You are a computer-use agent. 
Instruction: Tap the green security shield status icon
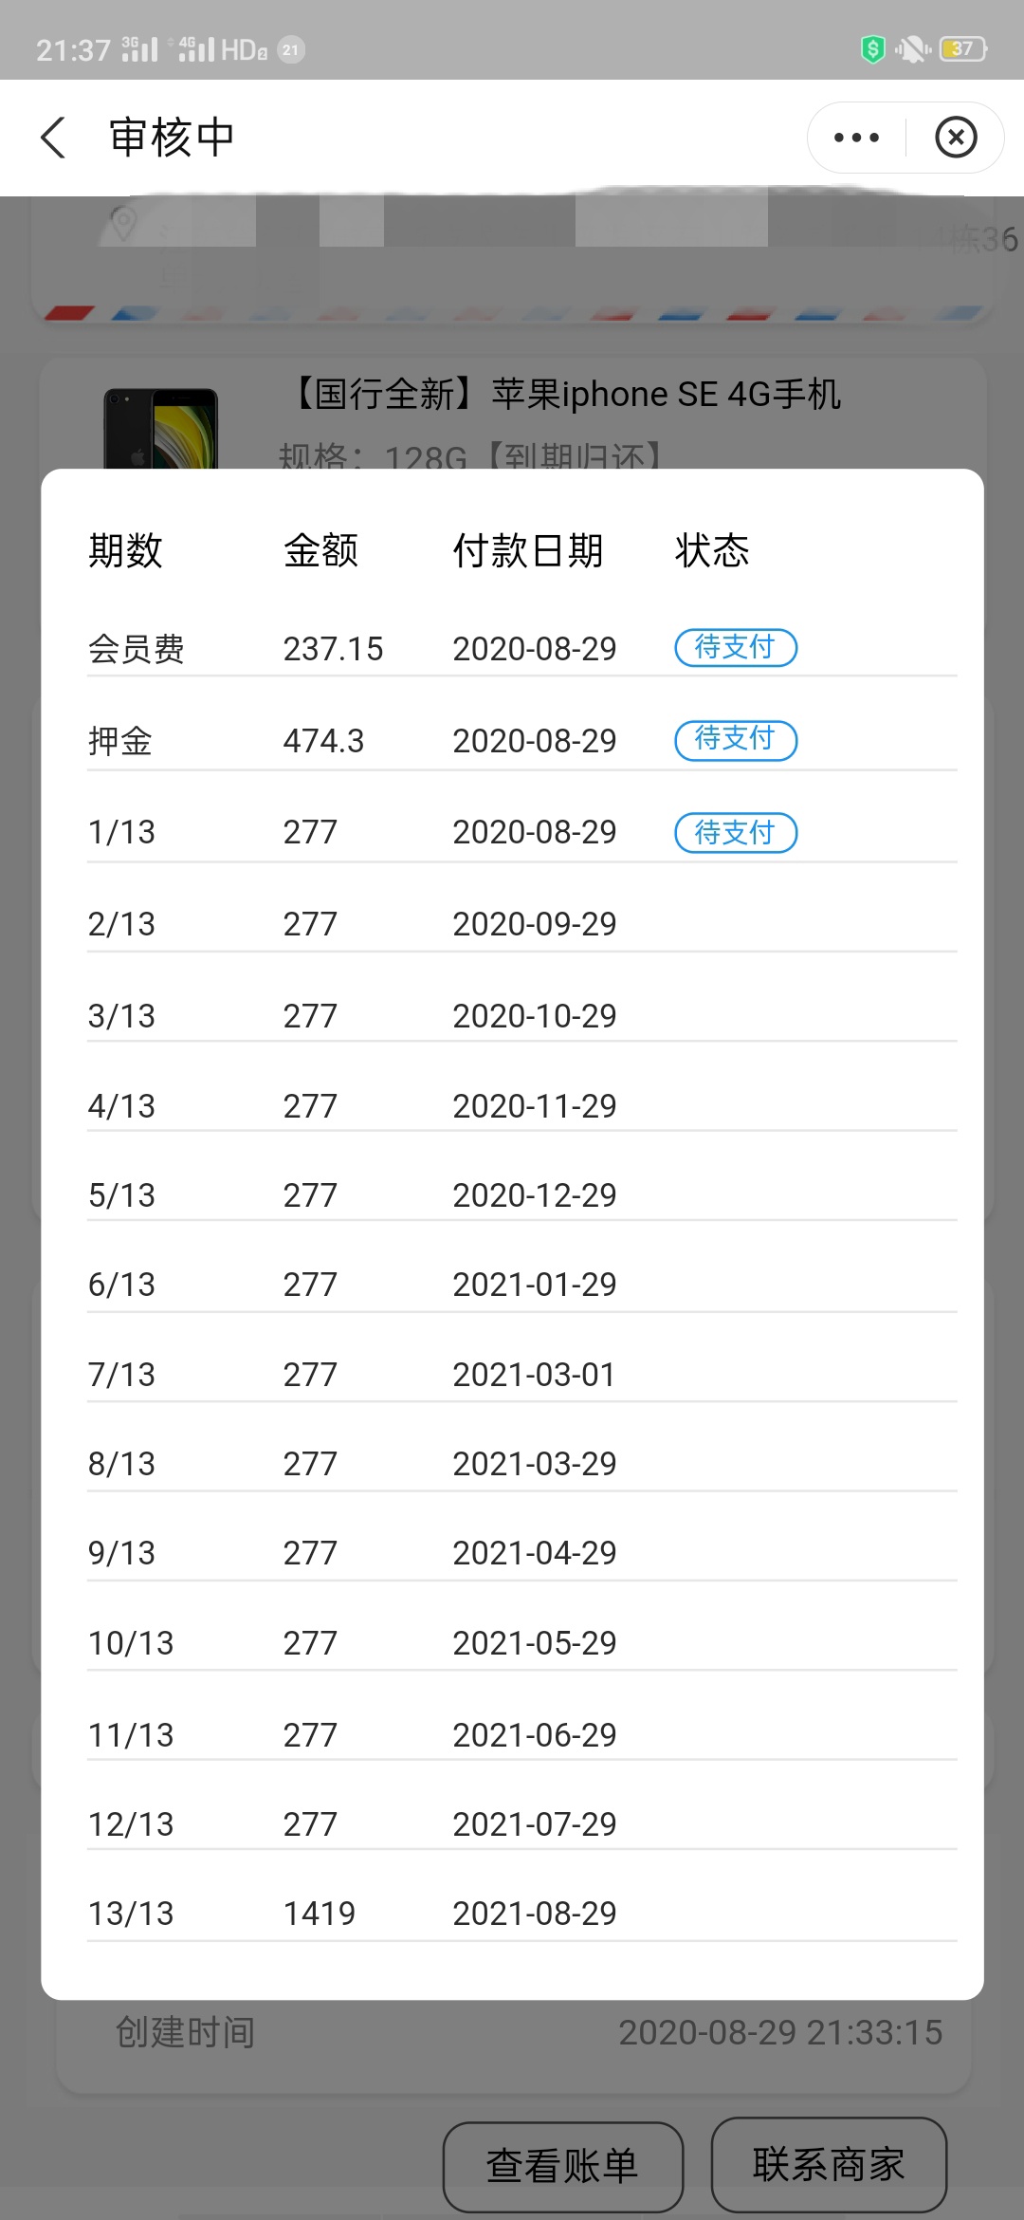pyautogui.click(x=872, y=48)
